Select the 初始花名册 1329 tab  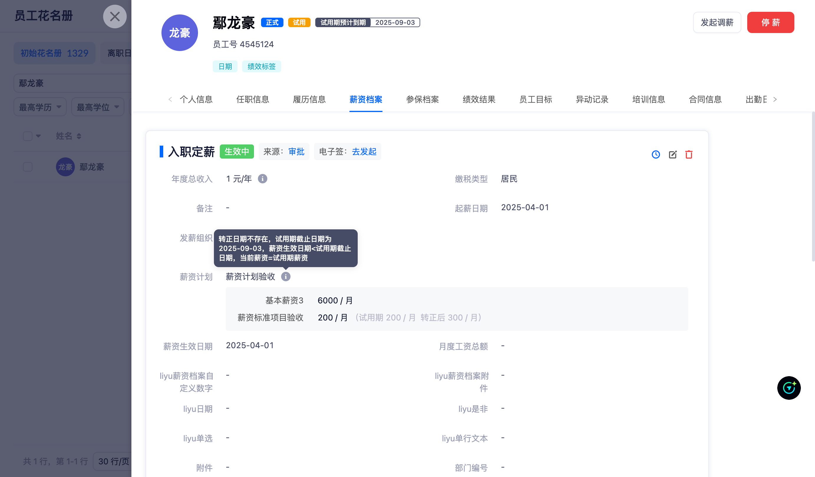(54, 53)
